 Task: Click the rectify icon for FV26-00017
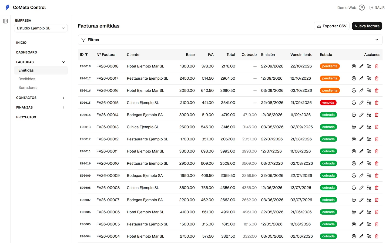pos(369,78)
